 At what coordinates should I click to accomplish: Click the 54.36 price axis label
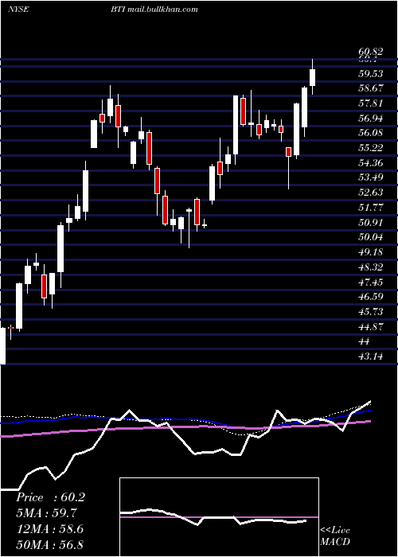pos(371,163)
